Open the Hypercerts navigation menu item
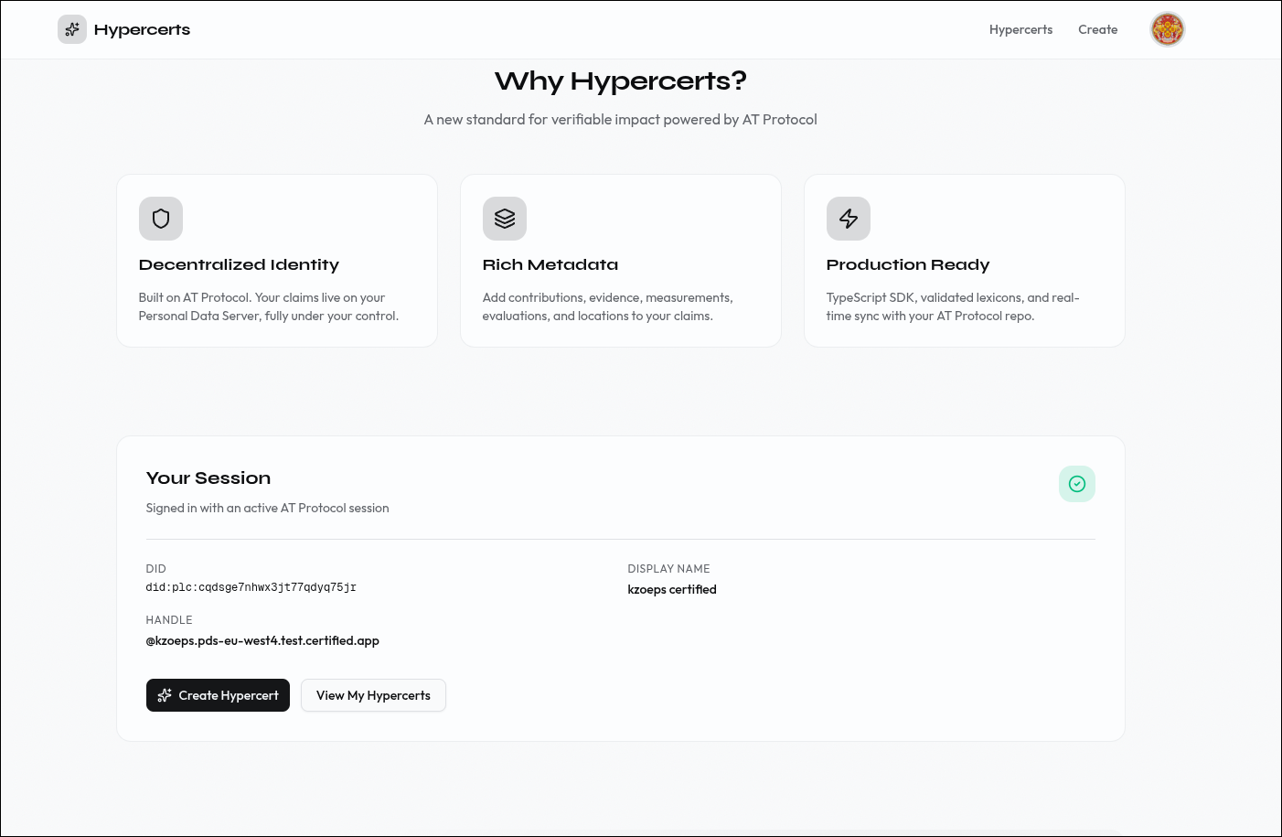Image resolution: width=1282 pixels, height=837 pixels. pyautogui.click(x=1020, y=29)
